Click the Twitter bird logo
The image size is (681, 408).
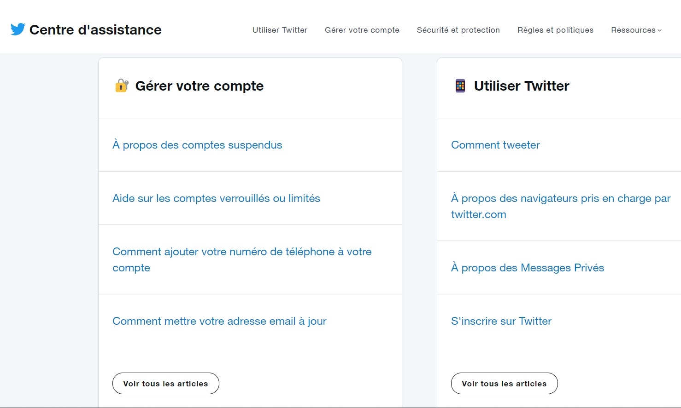(x=18, y=29)
